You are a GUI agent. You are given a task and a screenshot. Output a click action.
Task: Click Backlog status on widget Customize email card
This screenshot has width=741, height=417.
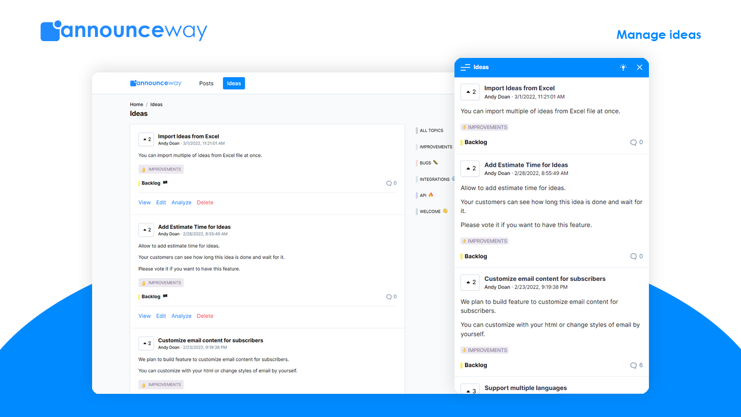click(x=475, y=365)
